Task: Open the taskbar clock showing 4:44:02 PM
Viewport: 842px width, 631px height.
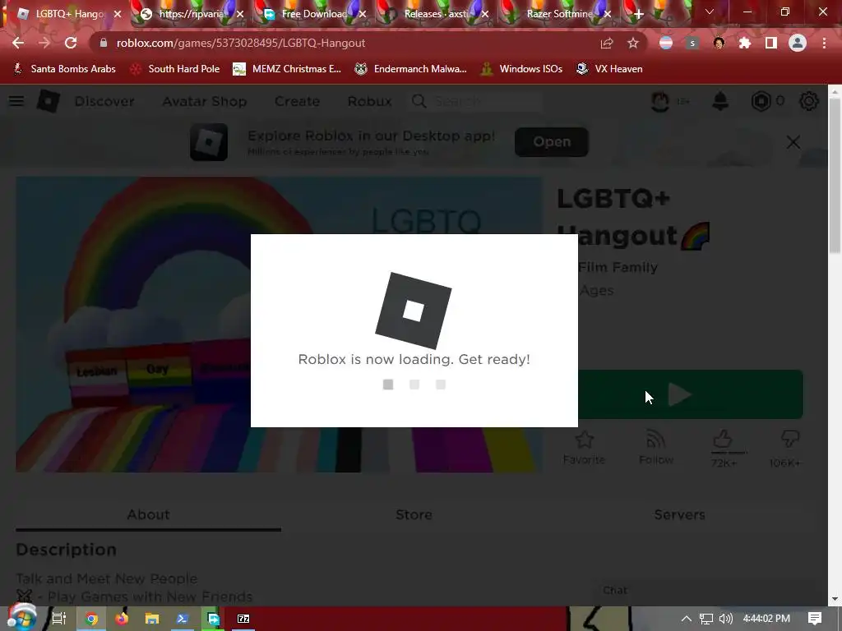Action: point(766,619)
